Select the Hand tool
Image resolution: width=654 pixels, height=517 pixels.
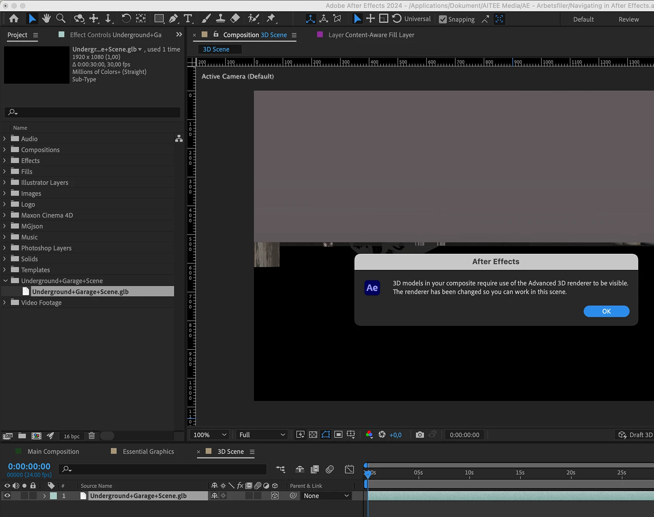[46, 18]
